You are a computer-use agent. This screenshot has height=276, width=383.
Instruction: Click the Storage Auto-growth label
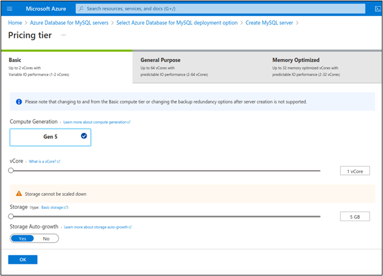34,227
